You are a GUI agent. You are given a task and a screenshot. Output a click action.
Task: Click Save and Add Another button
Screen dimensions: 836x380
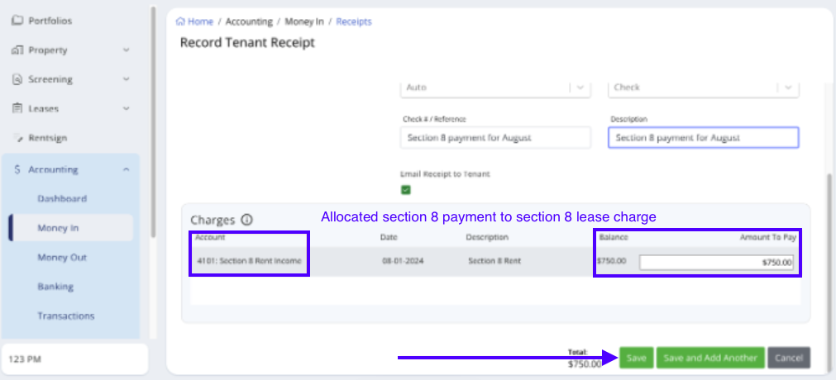[709, 358]
